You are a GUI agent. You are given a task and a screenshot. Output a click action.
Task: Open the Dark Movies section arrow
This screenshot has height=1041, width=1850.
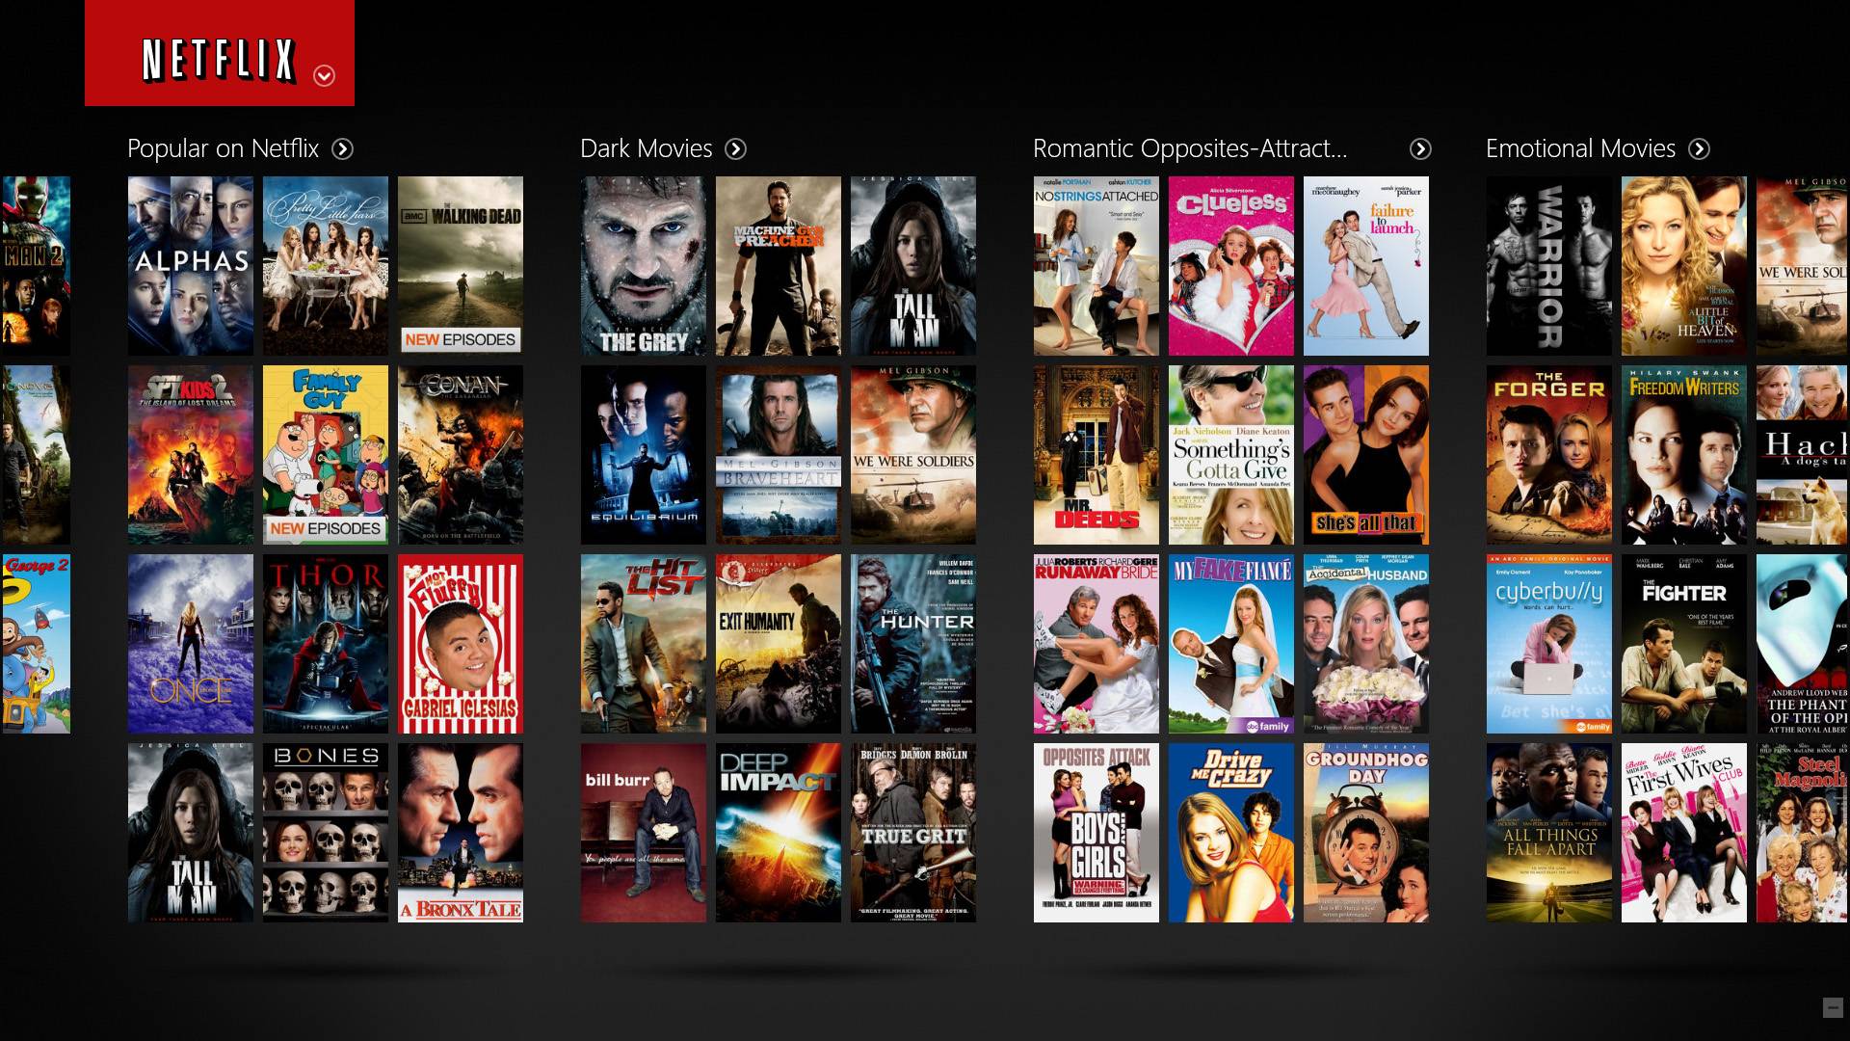[x=737, y=148]
